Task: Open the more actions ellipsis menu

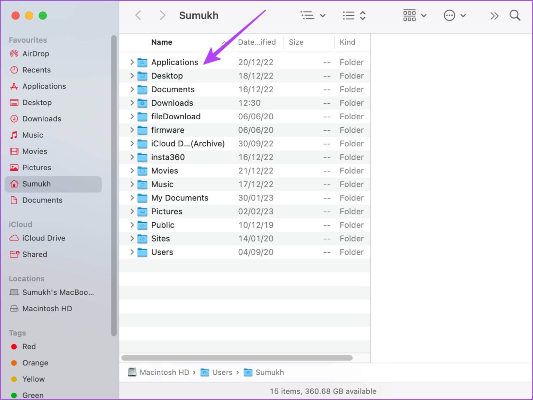Action: coord(454,16)
